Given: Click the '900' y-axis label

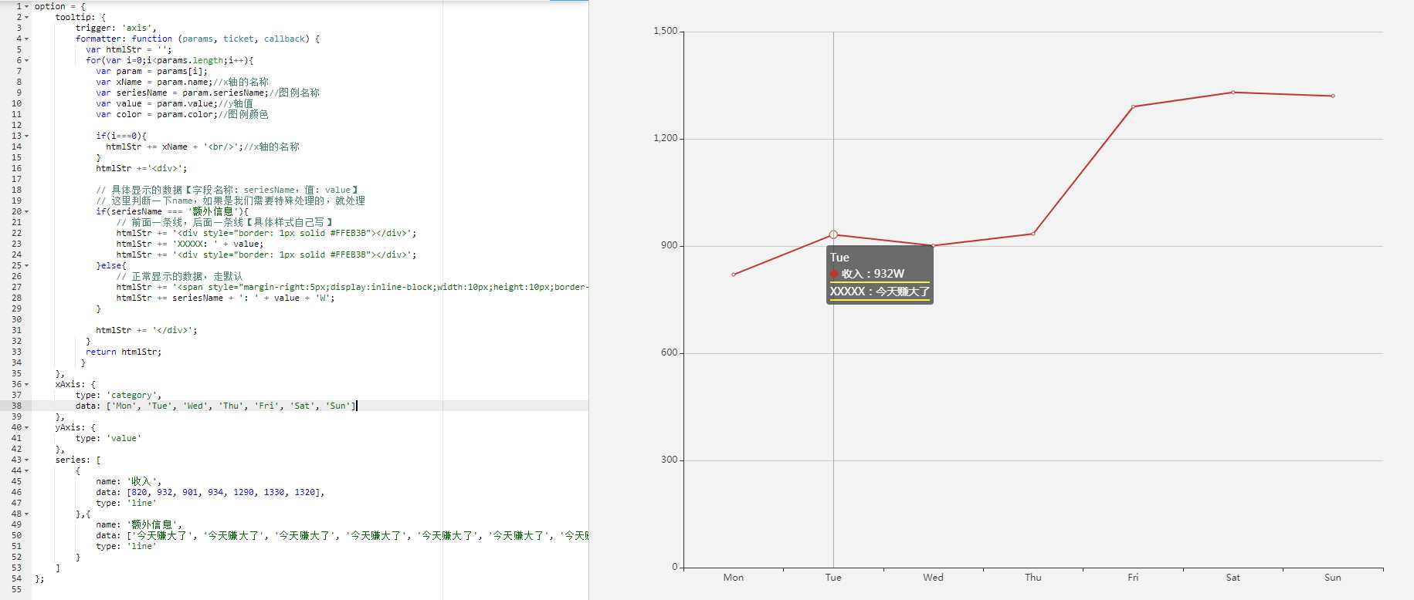Looking at the screenshot, I should click(x=669, y=246).
